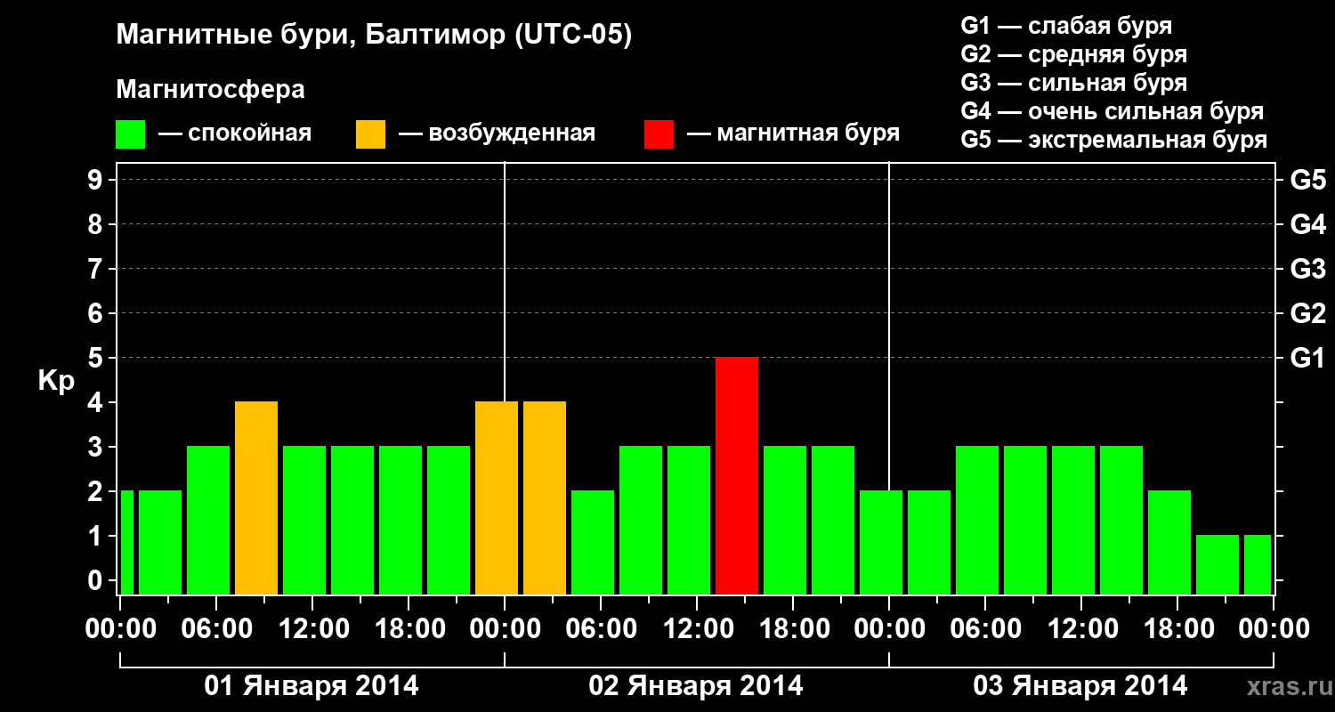Click the first 12:00 time tick label
This screenshot has height=712, width=1335.
pyautogui.click(x=312, y=629)
